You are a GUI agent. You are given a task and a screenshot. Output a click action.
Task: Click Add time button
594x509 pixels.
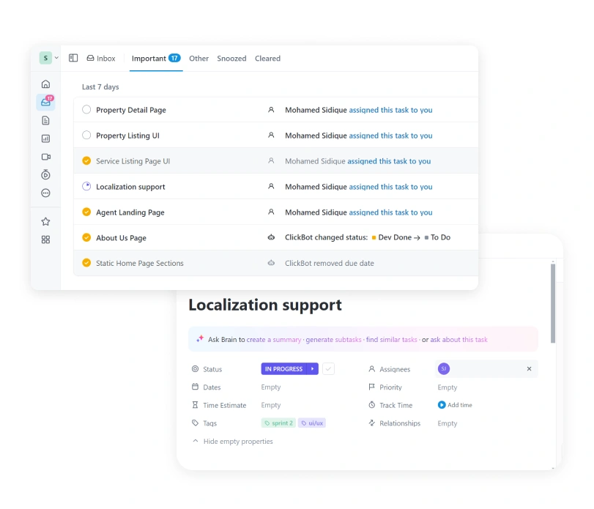455,405
